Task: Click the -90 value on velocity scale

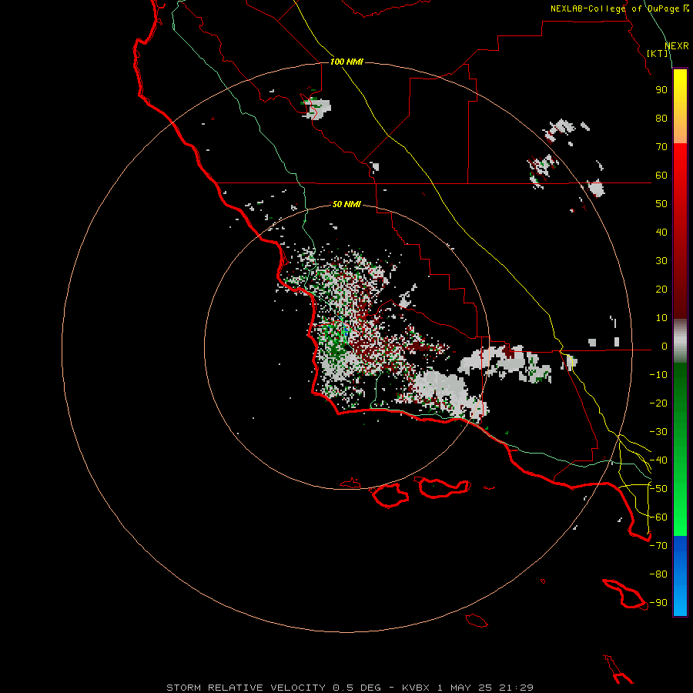Action: (x=658, y=603)
